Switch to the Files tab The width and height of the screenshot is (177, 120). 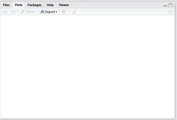point(6,5)
